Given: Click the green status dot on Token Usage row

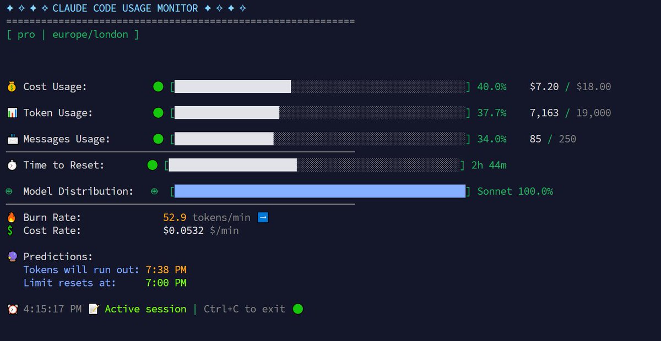Looking at the screenshot, I should 158,113.
